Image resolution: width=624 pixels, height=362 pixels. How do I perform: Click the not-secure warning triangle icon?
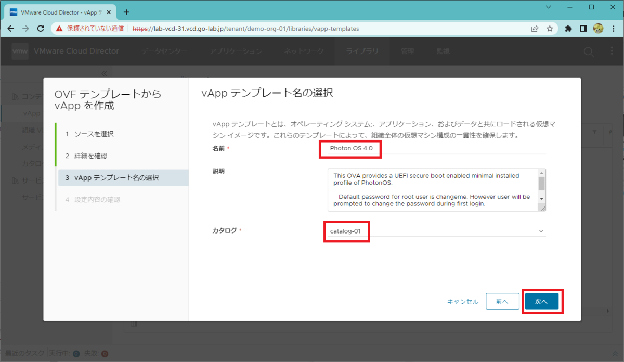point(60,29)
